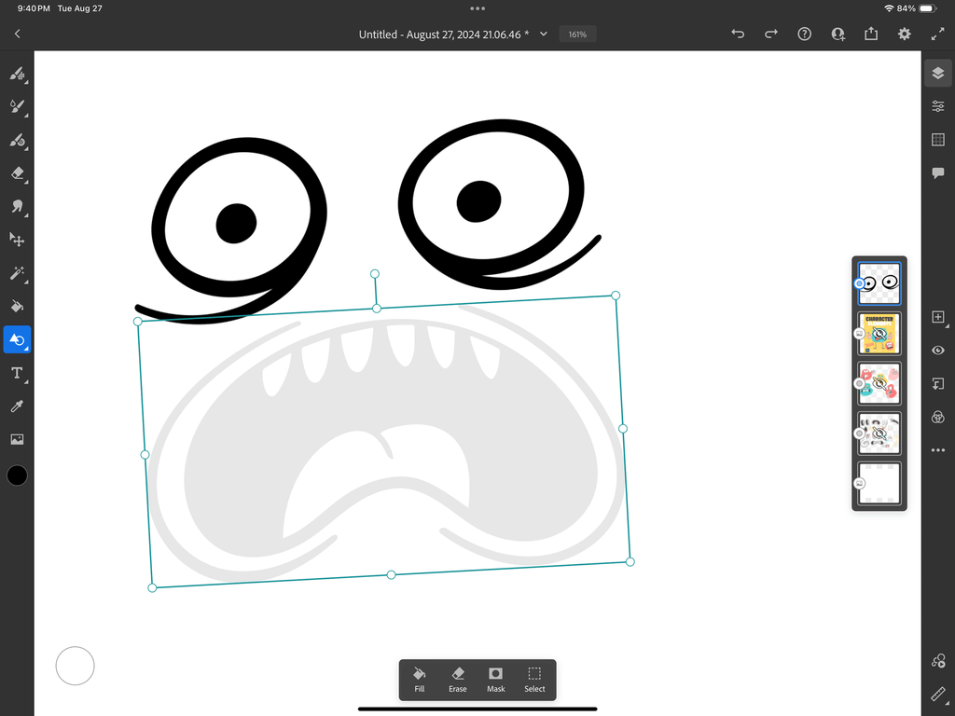Click the blue indicator on the top layer
955x716 pixels.
859,283
